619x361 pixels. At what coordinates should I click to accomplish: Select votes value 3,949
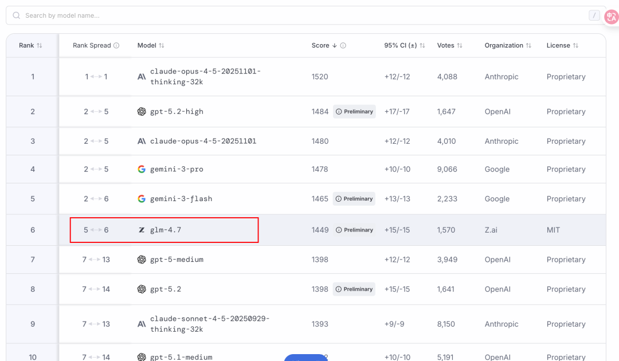click(x=447, y=260)
